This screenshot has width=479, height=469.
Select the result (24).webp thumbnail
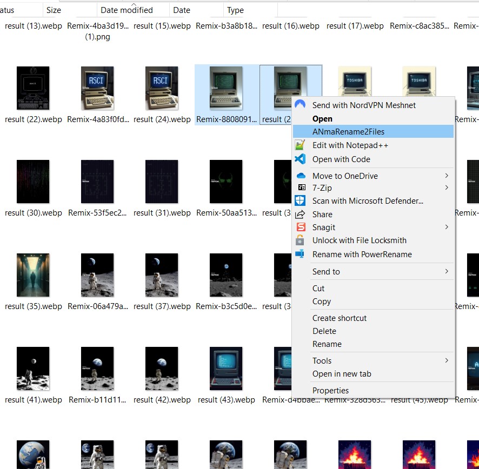162,89
